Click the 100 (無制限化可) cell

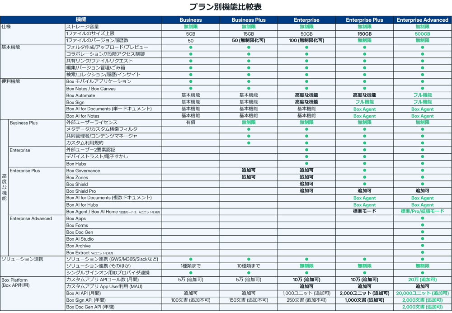coord(306,40)
